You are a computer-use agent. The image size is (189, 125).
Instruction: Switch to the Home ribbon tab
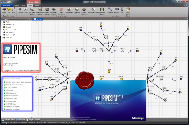click(x=17, y=5)
